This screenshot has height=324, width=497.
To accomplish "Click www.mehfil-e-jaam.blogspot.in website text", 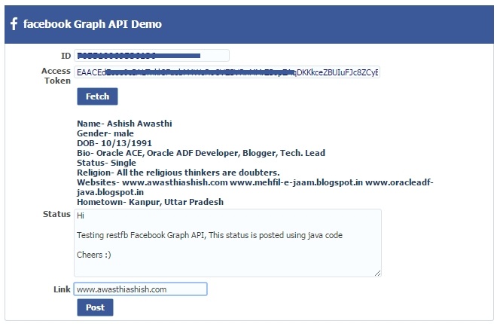I will 297,182.
